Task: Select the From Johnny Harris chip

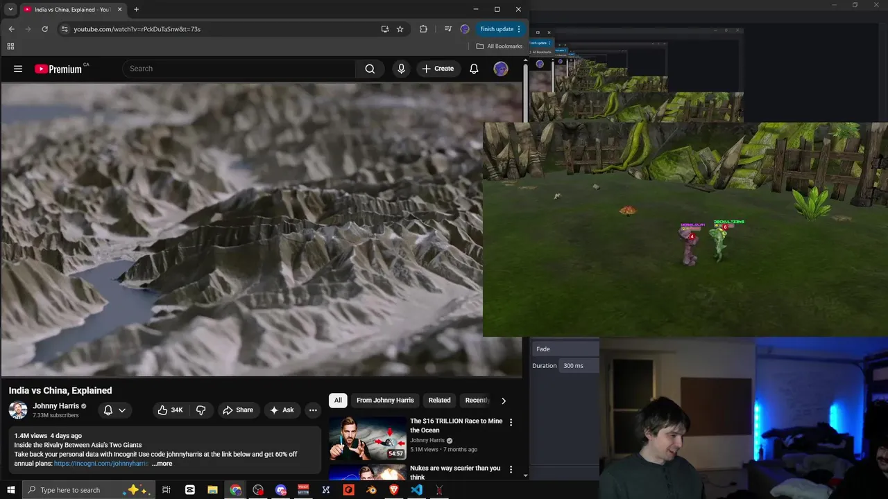Action: tap(385, 401)
